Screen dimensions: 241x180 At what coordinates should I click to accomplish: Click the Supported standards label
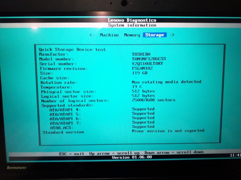[x=67, y=106]
